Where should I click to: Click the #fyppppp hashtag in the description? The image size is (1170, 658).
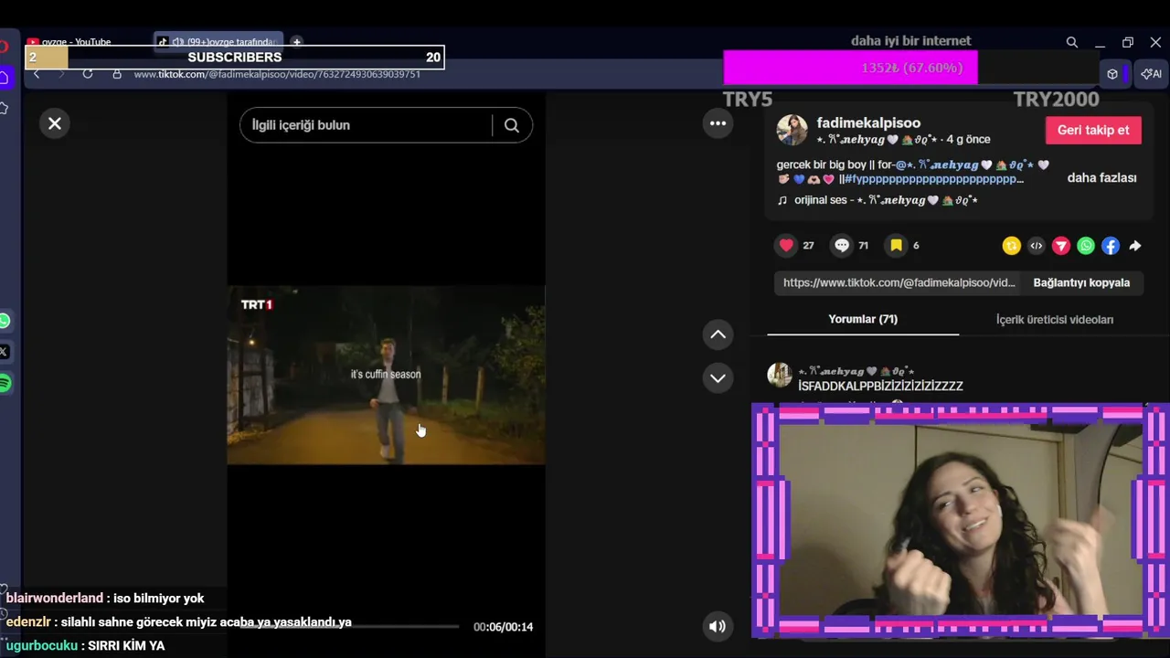(x=932, y=179)
